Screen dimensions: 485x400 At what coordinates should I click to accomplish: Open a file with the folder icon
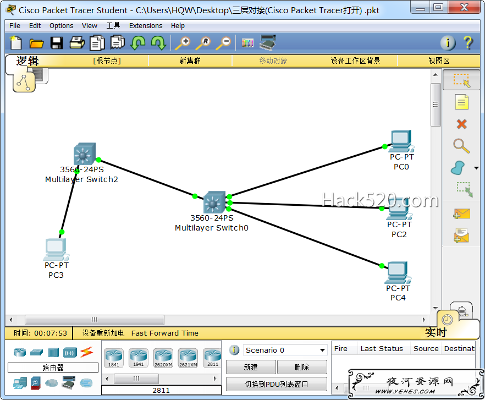click(36, 43)
